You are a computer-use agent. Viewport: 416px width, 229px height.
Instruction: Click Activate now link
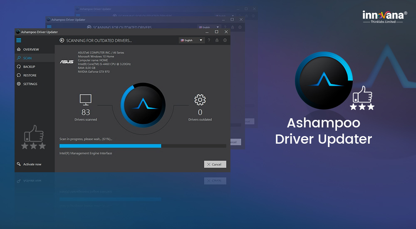point(32,164)
